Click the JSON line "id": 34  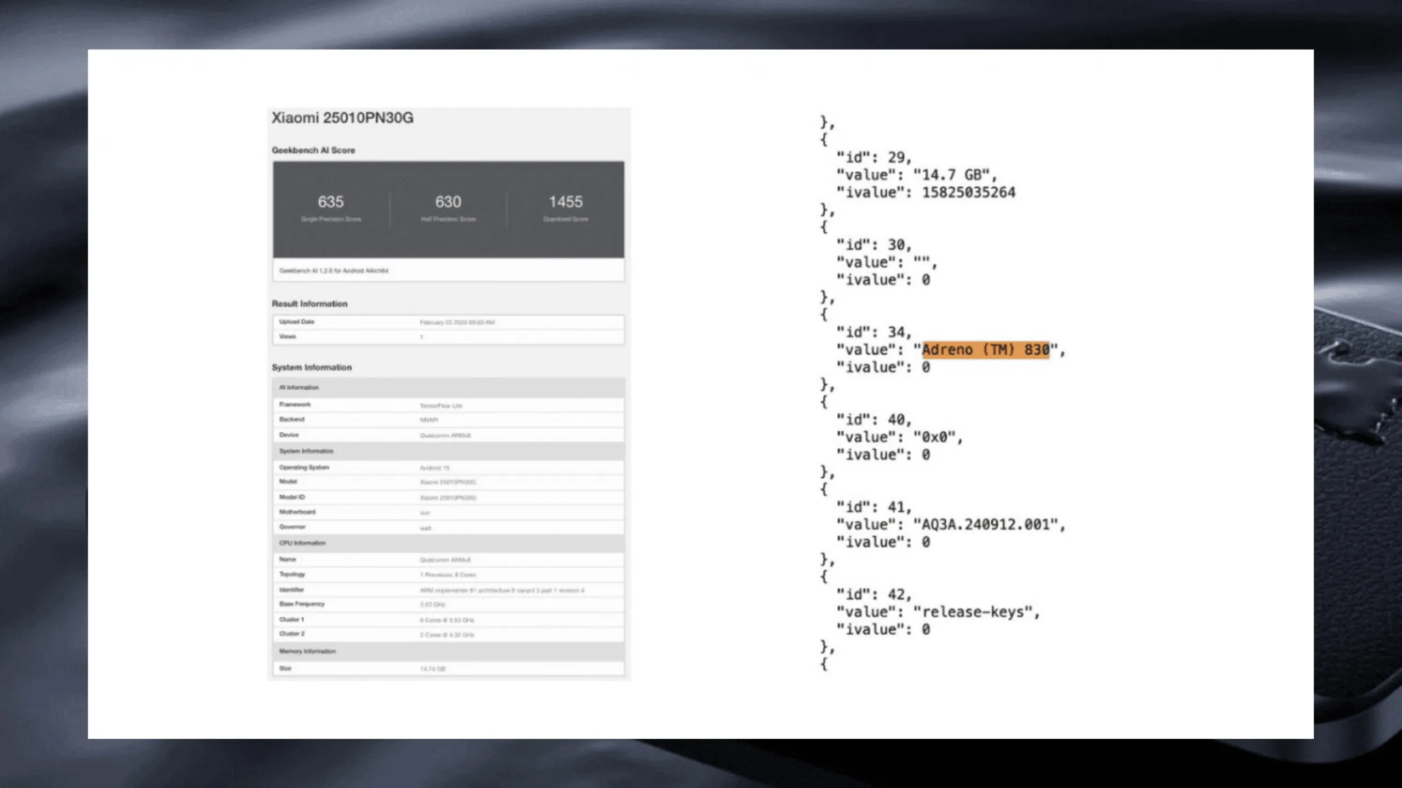(874, 332)
